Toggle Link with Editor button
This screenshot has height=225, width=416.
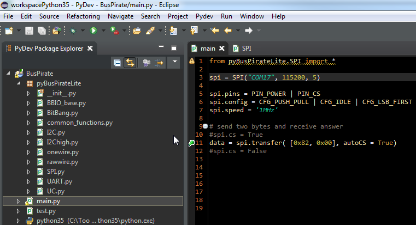130,63
